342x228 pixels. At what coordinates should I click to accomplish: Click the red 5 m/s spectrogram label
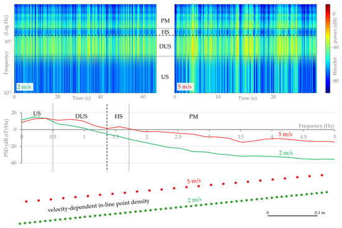[185, 87]
